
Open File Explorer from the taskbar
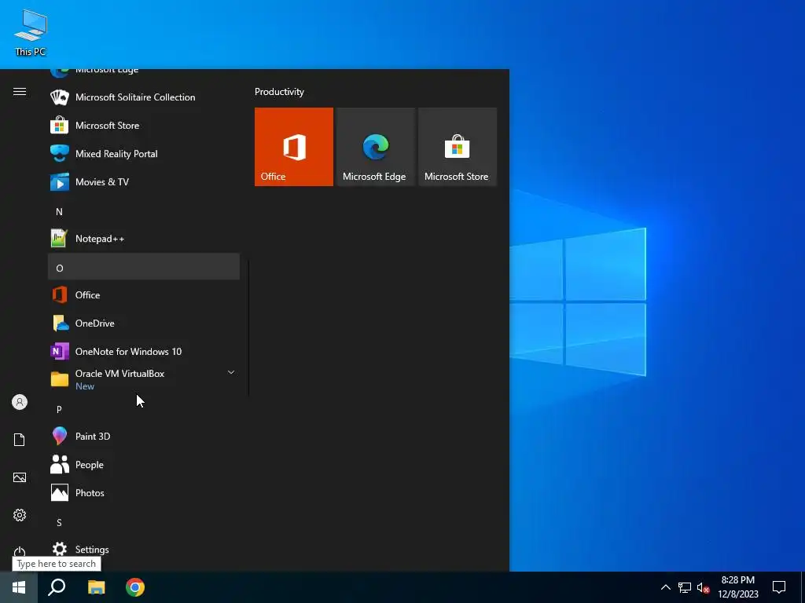(96, 587)
